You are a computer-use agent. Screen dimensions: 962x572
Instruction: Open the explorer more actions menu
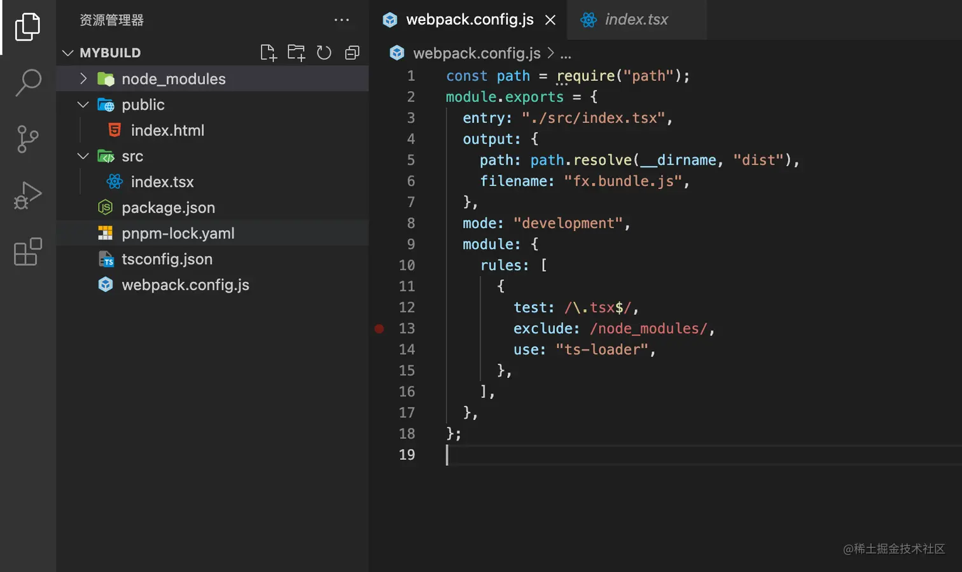pos(342,20)
